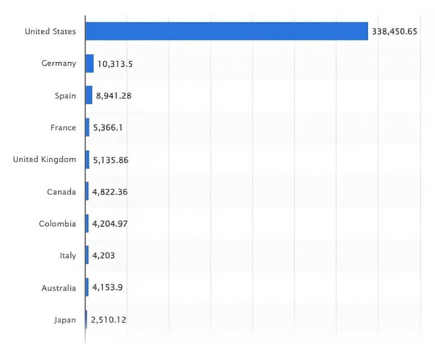This screenshot has height=361, width=435.
Task: Select the France bar
Action: [x=88, y=128]
